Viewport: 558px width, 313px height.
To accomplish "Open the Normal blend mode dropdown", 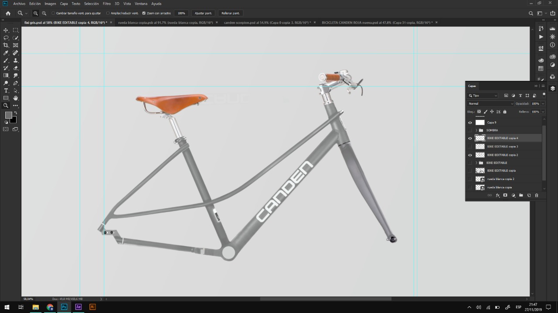I will (490, 103).
